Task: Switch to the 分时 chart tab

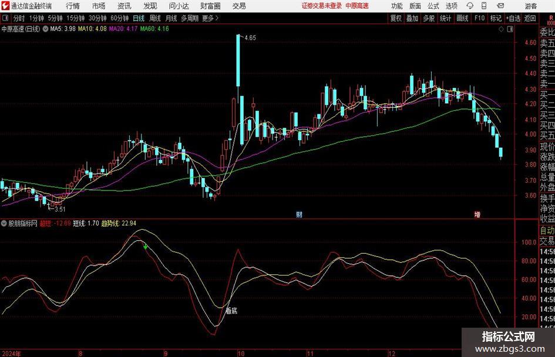Action: point(19,18)
